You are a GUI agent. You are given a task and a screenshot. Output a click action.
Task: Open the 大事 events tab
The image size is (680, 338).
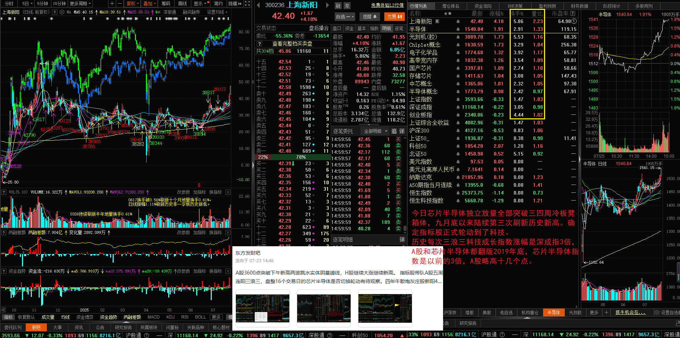pos(57,327)
